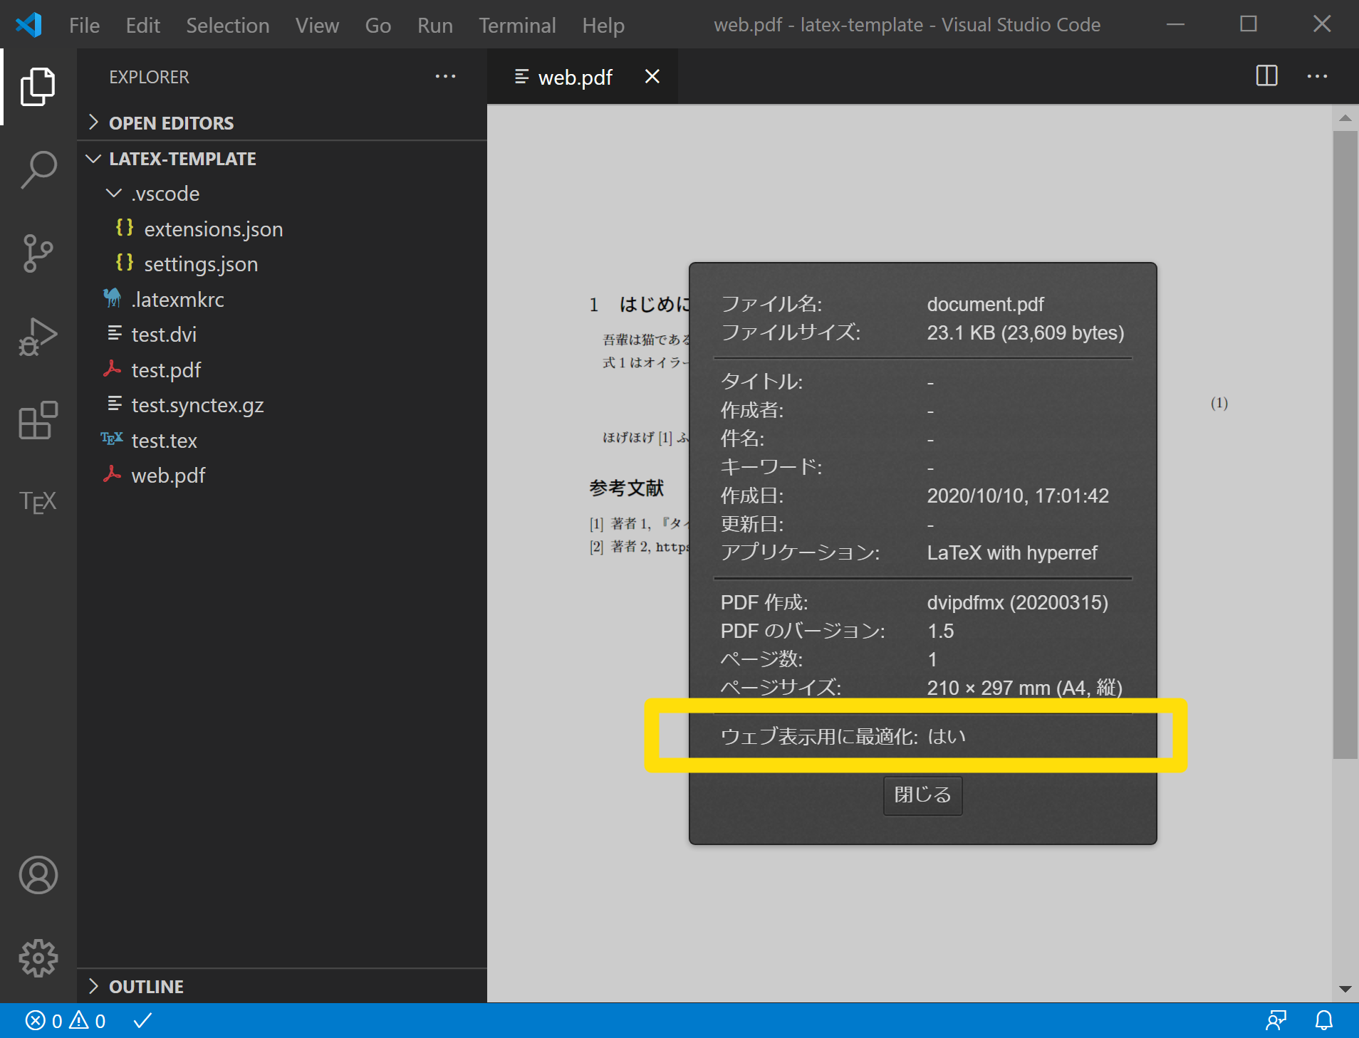The image size is (1359, 1038).
Task: Open the Help menu
Action: tap(603, 26)
